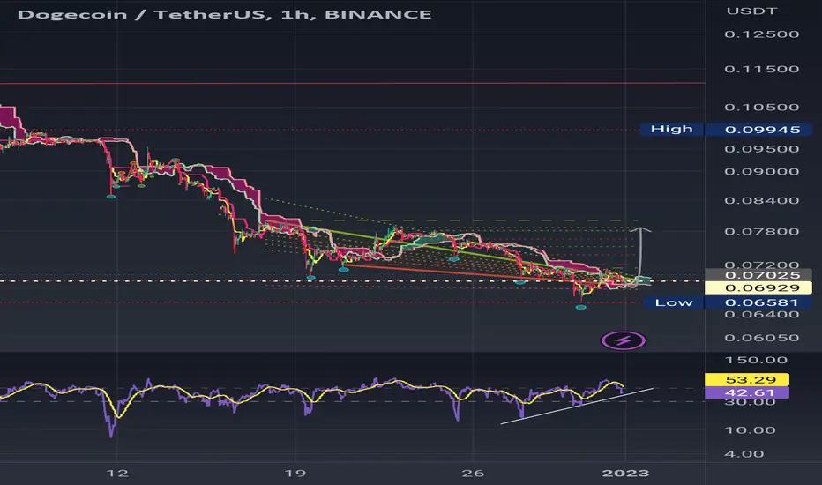The image size is (822, 485).
Task: Click the gray upward projection arrow head
Action: click(640, 229)
